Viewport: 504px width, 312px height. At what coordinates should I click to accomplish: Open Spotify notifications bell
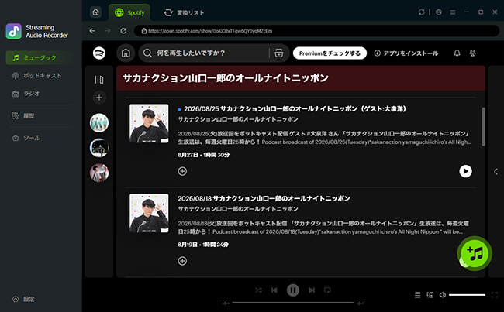pyautogui.click(x=457, y=53)
